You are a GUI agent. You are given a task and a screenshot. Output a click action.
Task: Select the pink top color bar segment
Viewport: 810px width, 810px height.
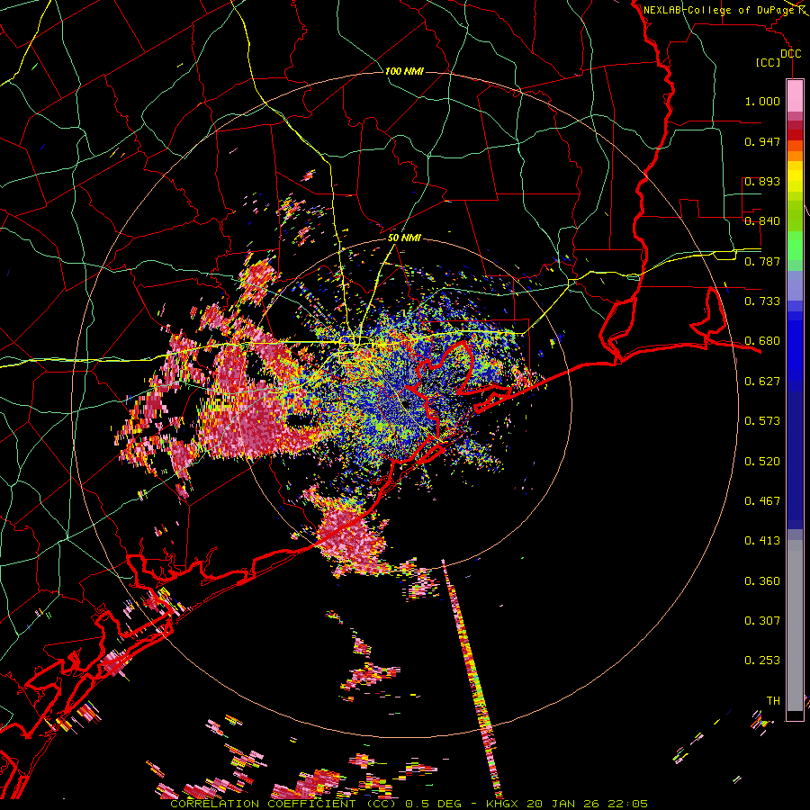pyautogui.click(x=795, y=95)
